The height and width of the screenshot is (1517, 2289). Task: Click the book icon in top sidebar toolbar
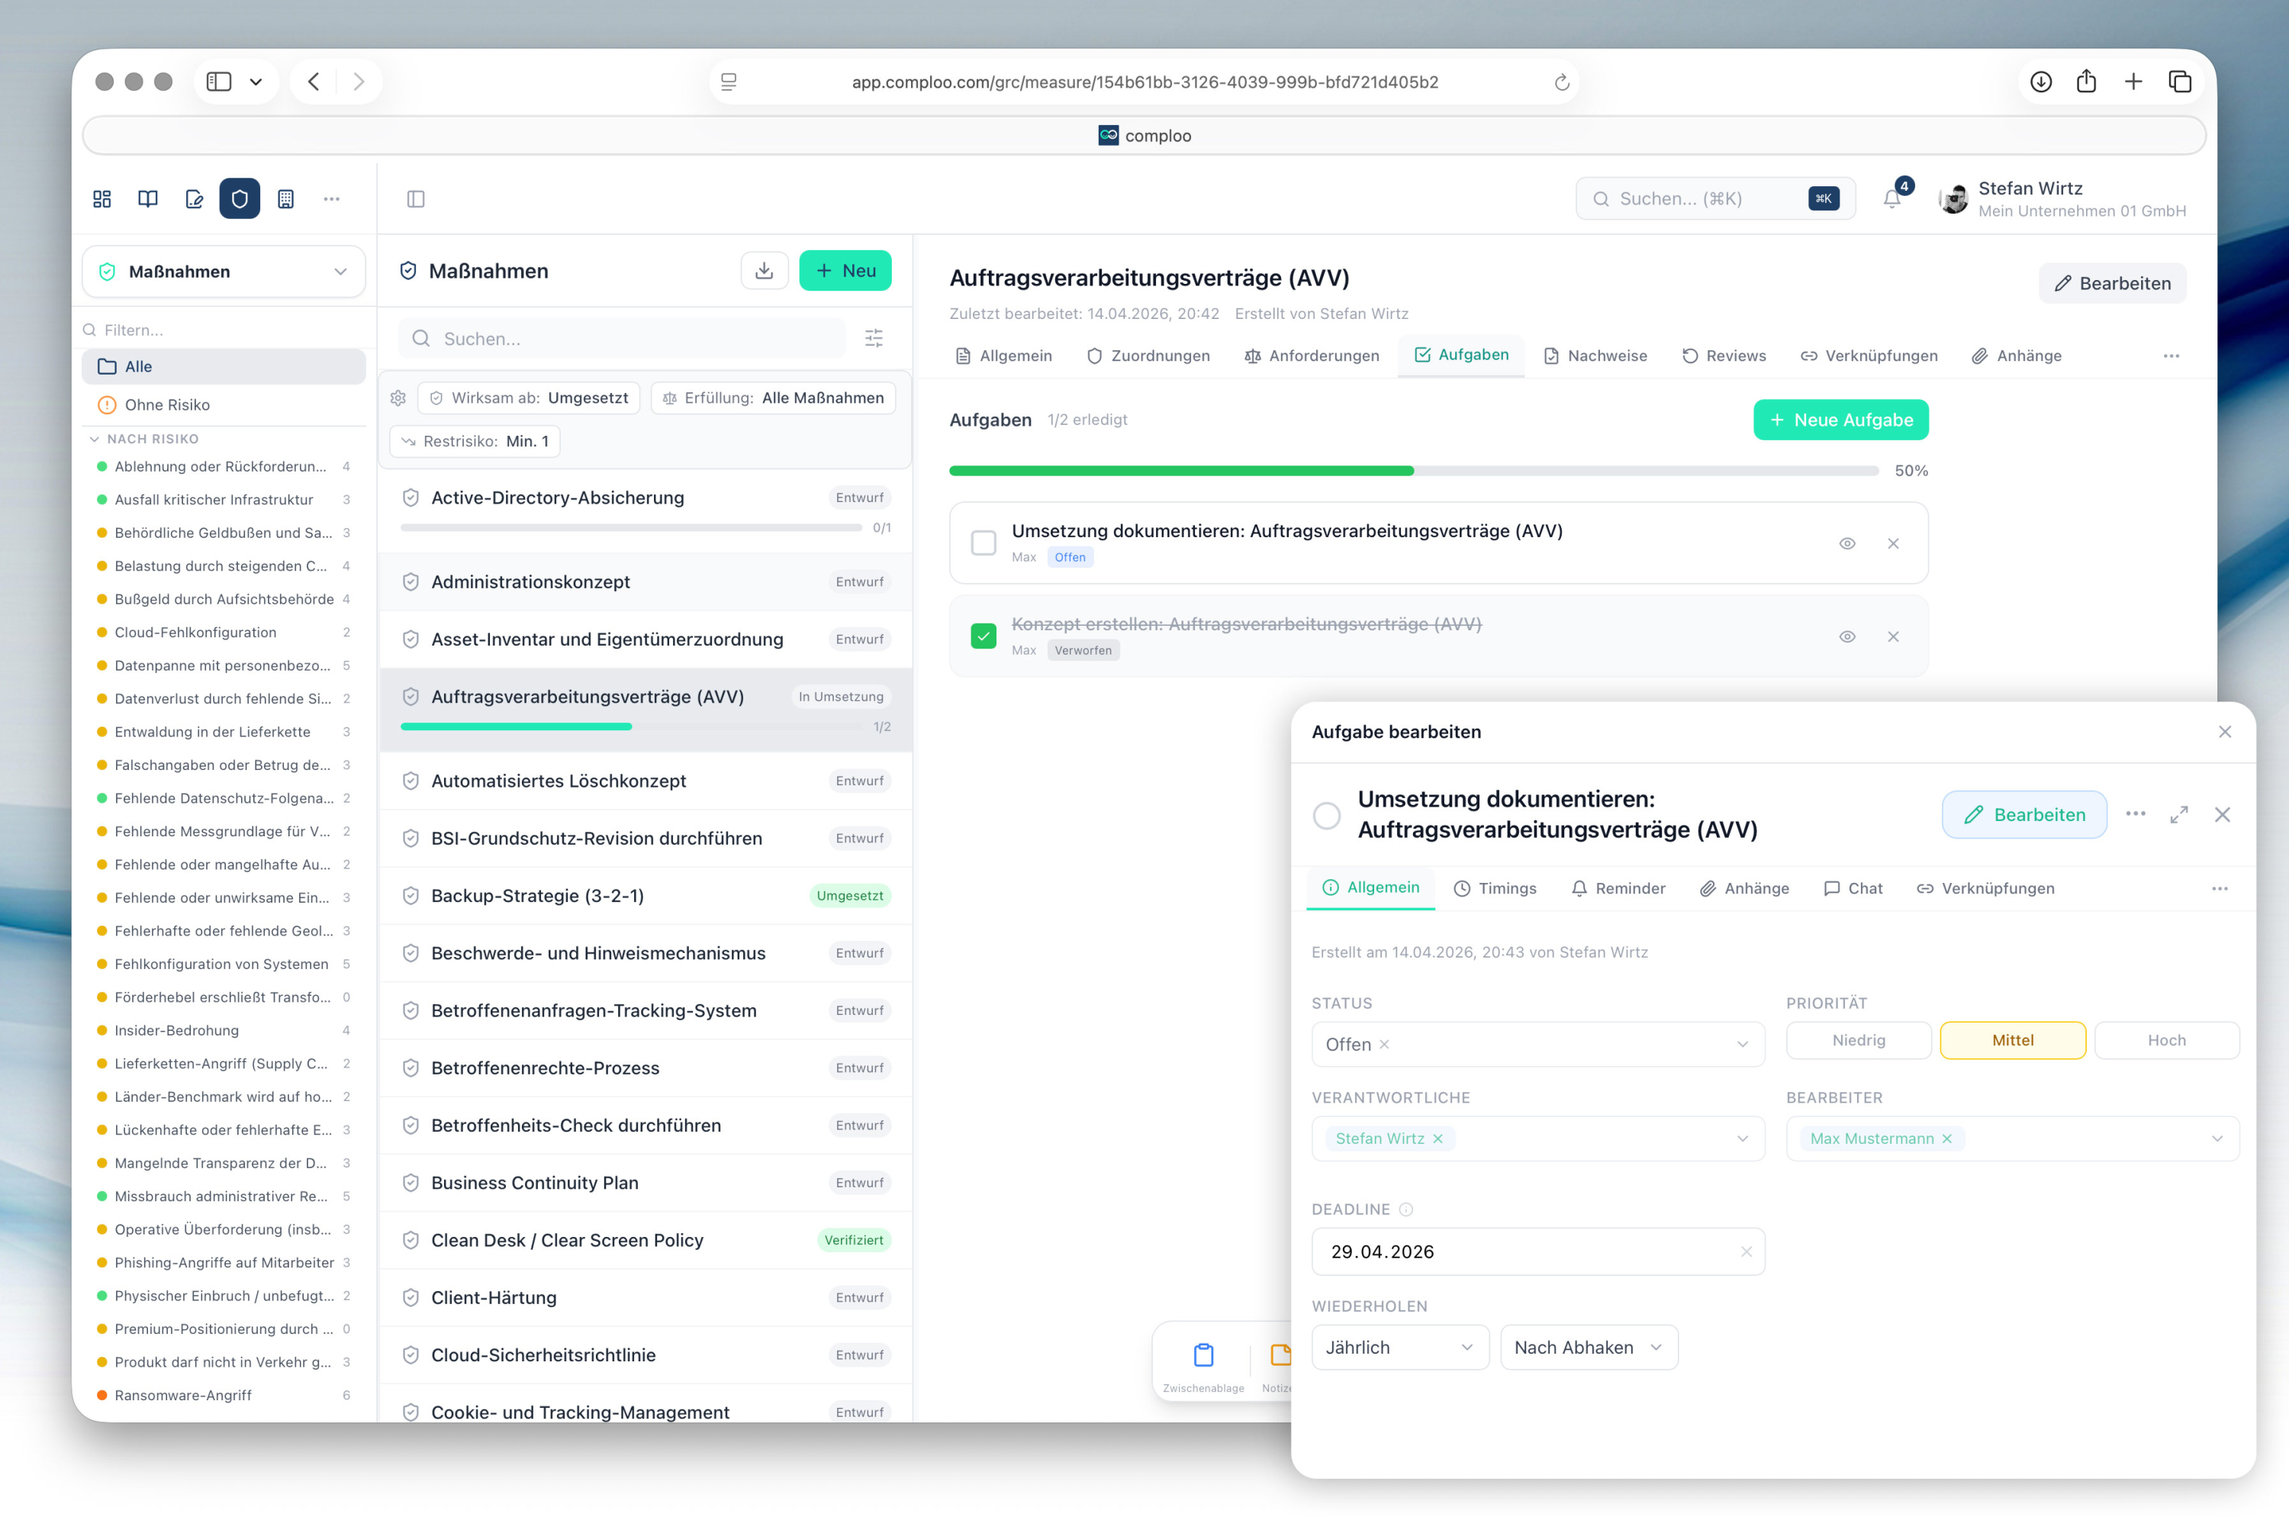point(148,198)
